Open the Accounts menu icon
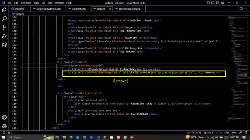Image resolution: width=250 pixels, height=140 pixels. pyautogui.click(x=4, y=117)
